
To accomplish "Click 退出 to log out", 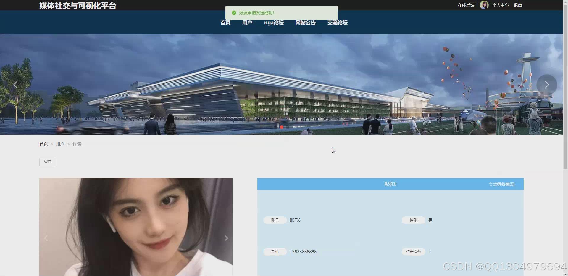I will pyautogui.click(x=518, y=5).
